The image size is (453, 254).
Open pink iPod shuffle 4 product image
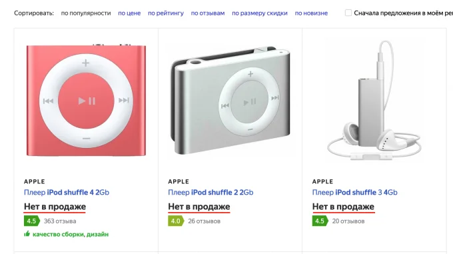tap(86, 100)
